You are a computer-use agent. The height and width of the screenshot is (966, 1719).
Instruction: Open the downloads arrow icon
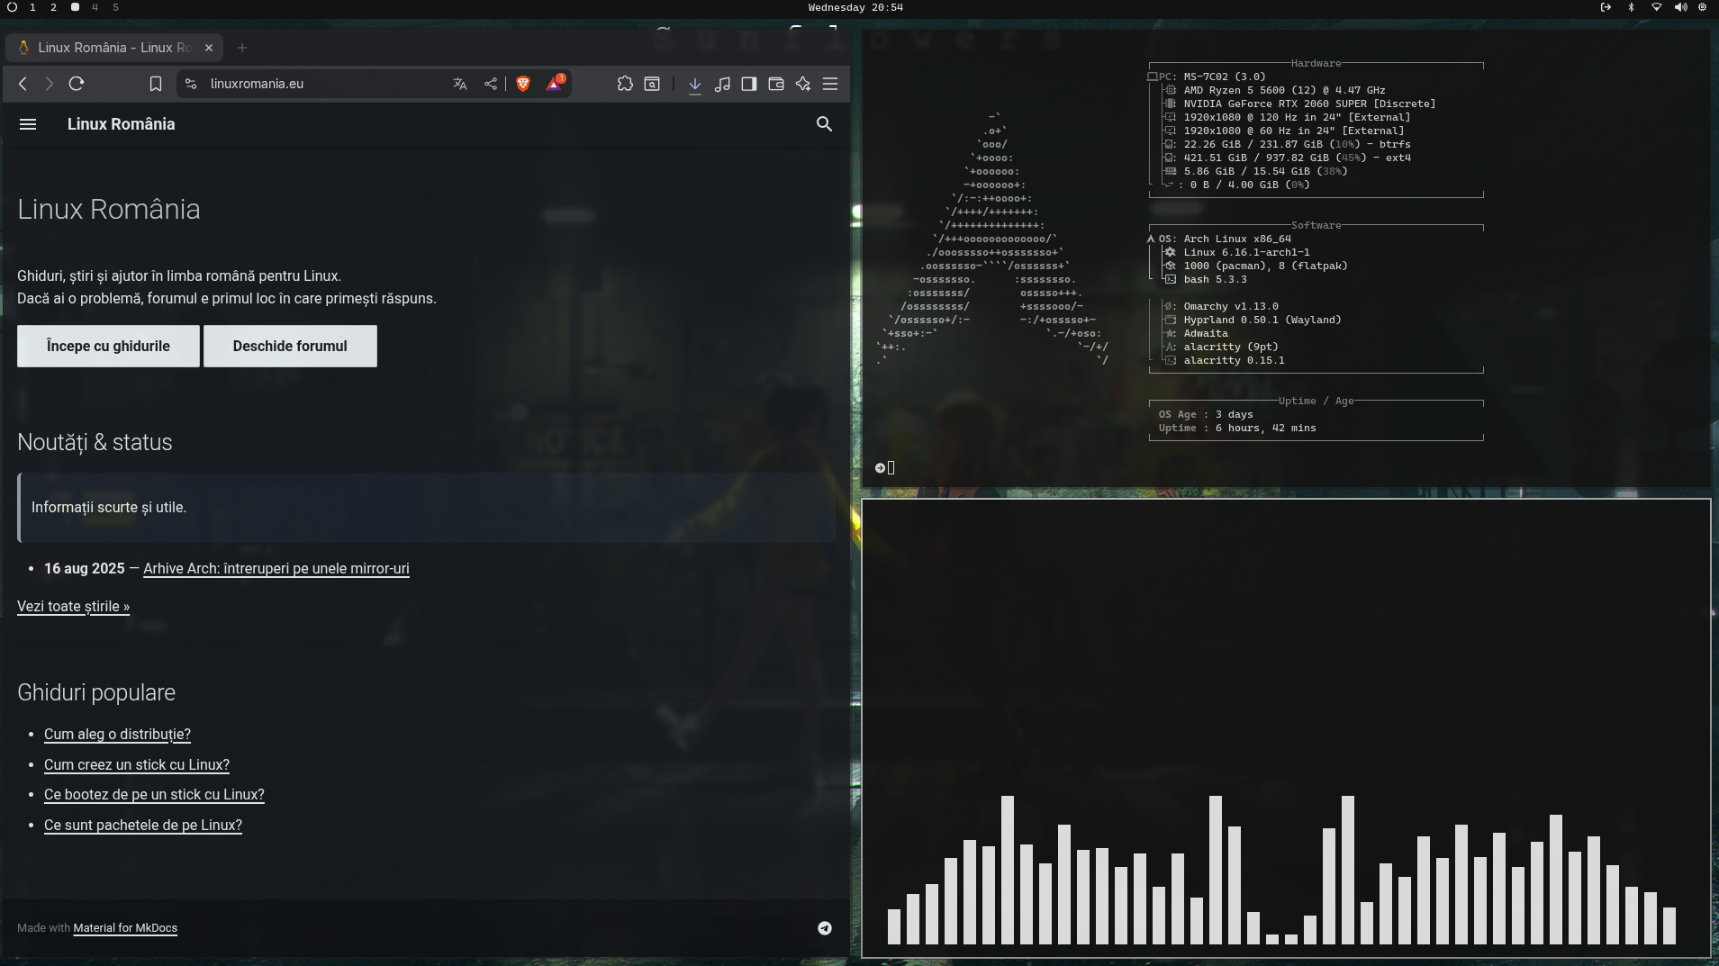(x=695, y=84)
